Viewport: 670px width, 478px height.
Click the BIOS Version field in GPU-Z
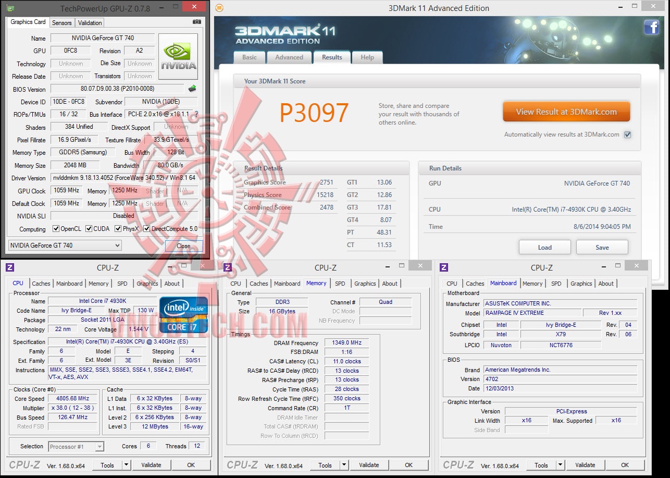click(117, 89)
